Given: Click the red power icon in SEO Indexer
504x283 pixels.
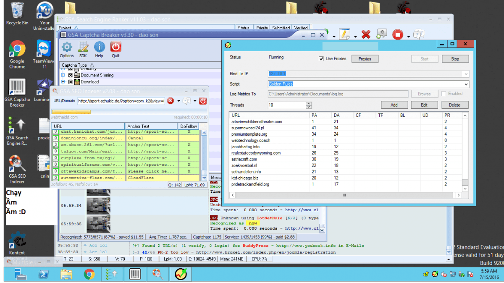Looking at the screenshot, I should 203,101.
